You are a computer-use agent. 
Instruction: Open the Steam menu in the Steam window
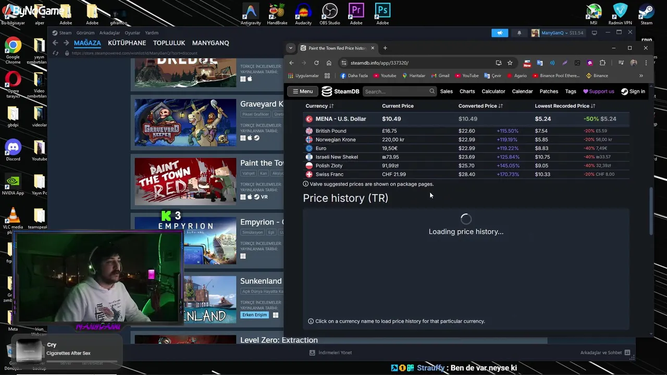[x=62, y=33]
